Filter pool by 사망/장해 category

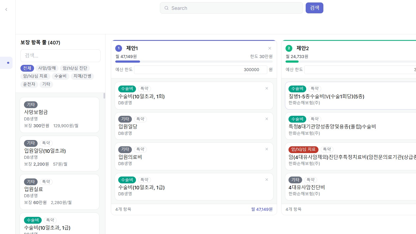pos(47,68)
